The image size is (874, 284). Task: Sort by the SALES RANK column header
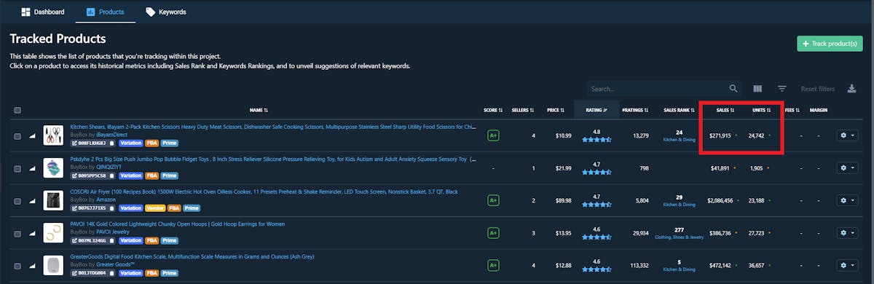[x=679, y=111]
